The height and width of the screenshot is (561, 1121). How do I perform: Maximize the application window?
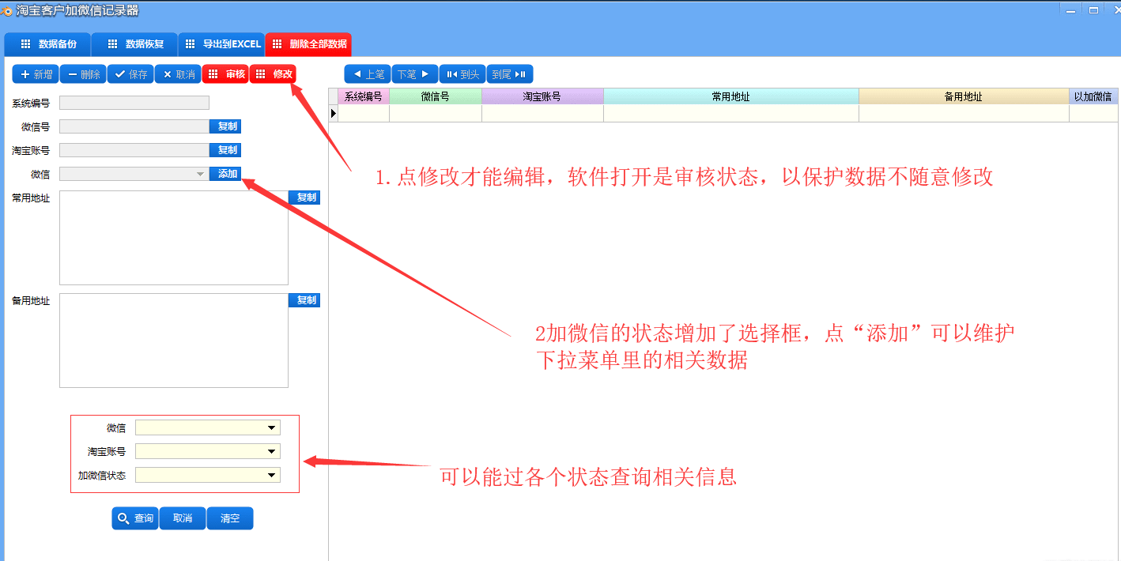pyautogui.click(x=1094, y=10)
